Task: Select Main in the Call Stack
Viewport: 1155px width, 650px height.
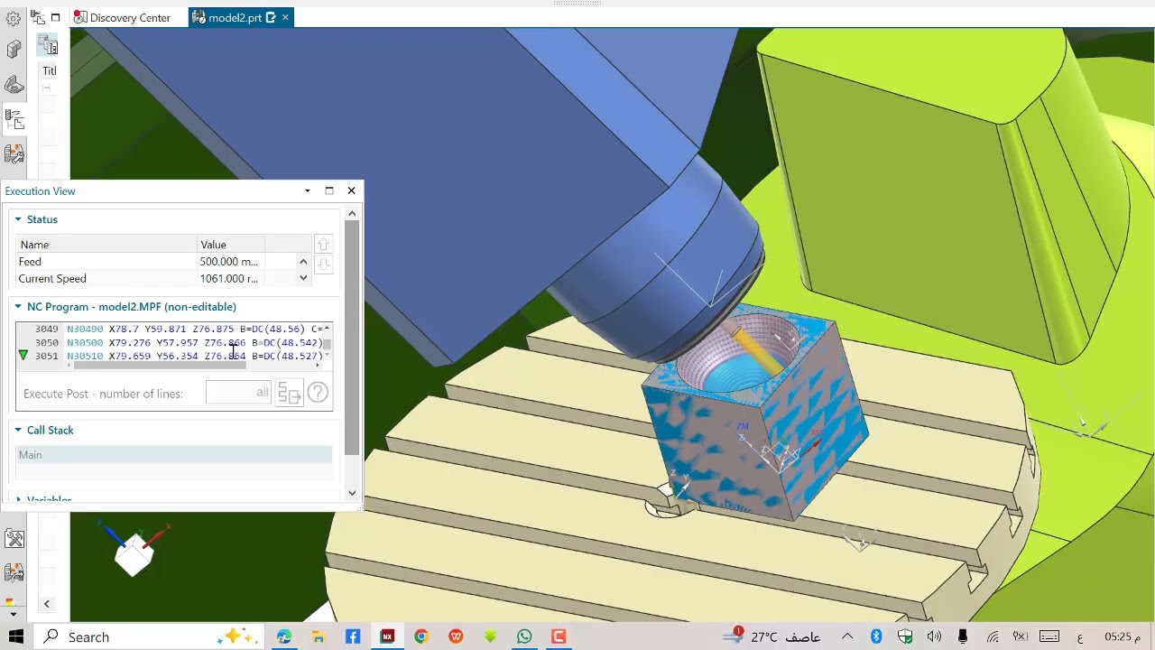Action: pos(174,455)
